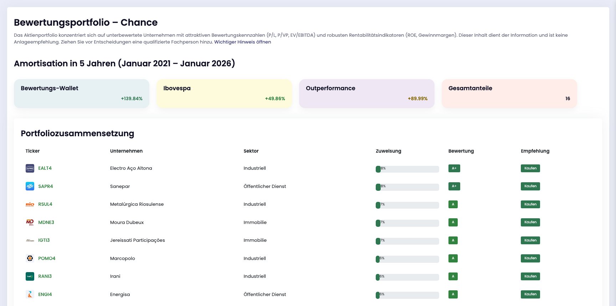
Task: Click the ENGI4 Energisa logo icon
Action: (30, 294)
